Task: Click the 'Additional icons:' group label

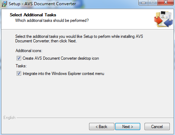Action: coord(29,51)
